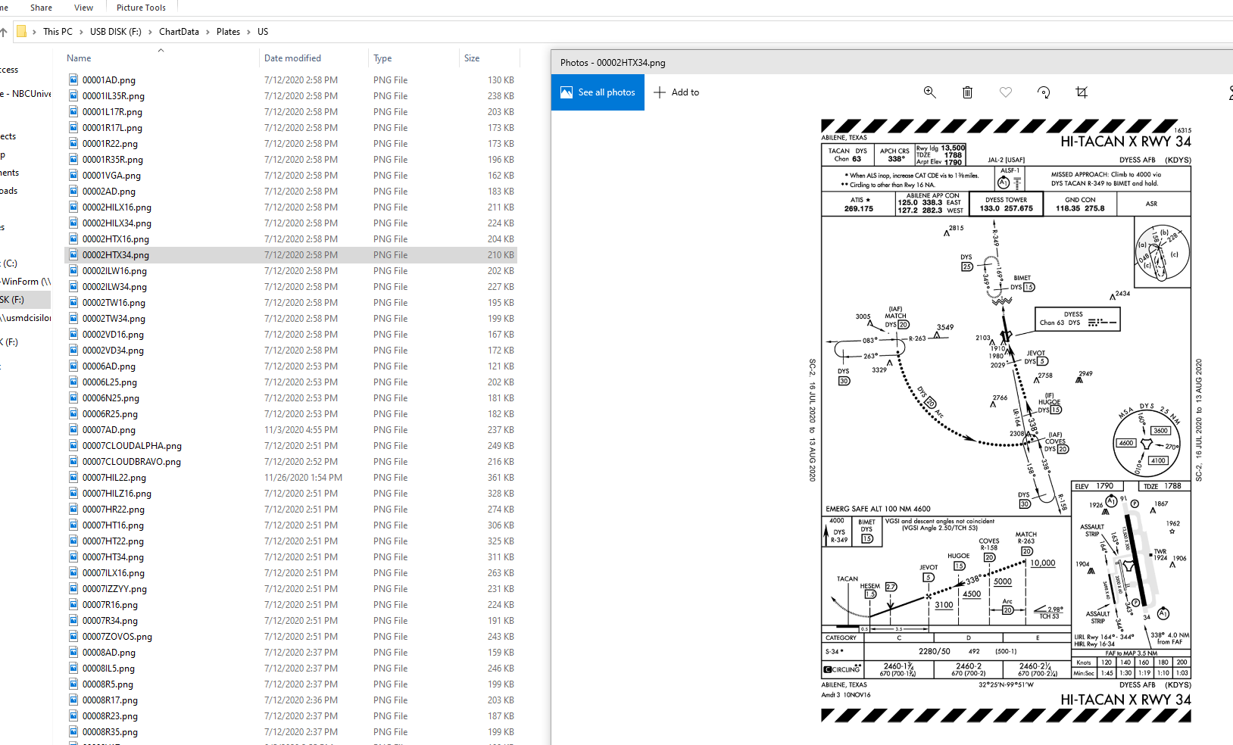Expand chevron after Plates breadcrumb

(248, 32)
